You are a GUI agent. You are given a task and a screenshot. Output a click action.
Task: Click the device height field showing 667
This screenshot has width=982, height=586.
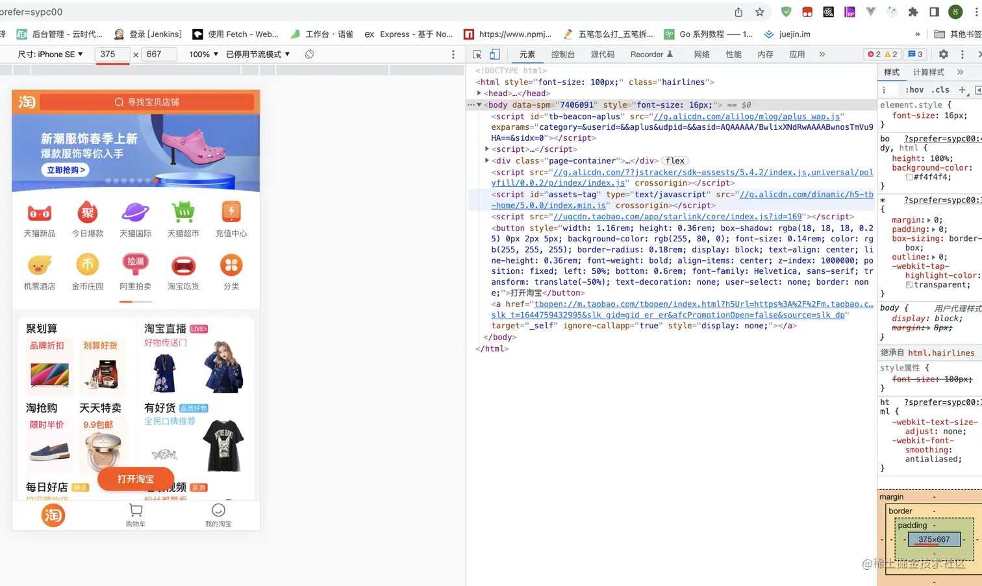[159, 55]
